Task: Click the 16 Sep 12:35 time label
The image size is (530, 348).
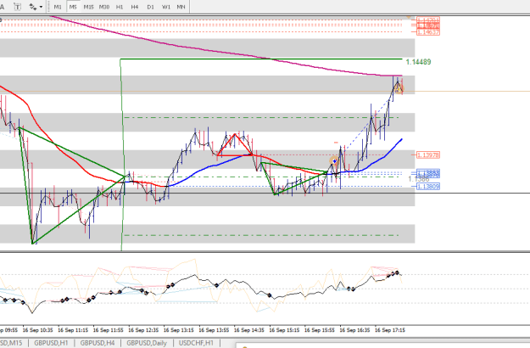Action: [x=143, y=329]
